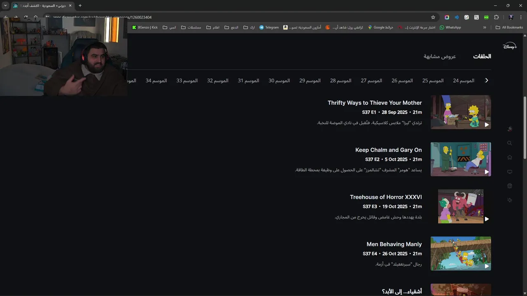Select الموسم 32
The width and height of the screenshot is (527, 296).
tap(218, 81)
